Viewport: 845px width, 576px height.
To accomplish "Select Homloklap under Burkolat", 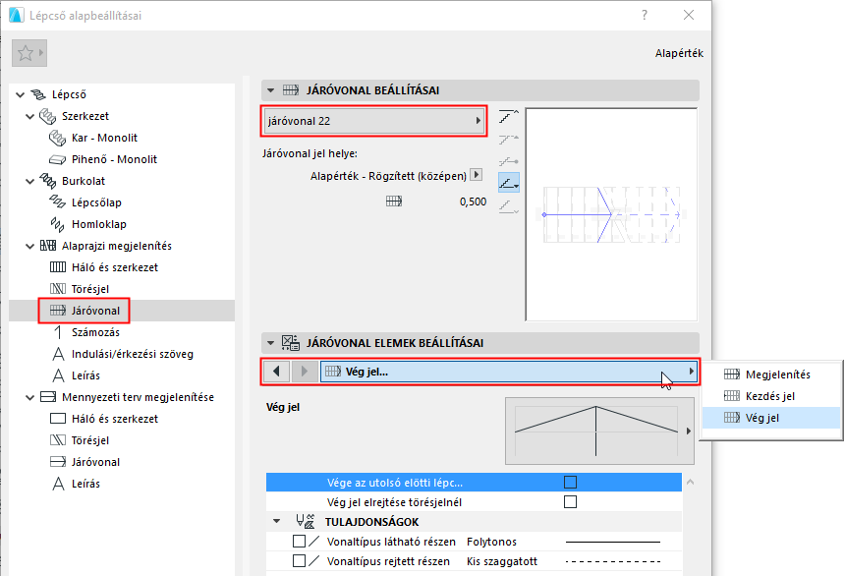I will pos(96,224).
